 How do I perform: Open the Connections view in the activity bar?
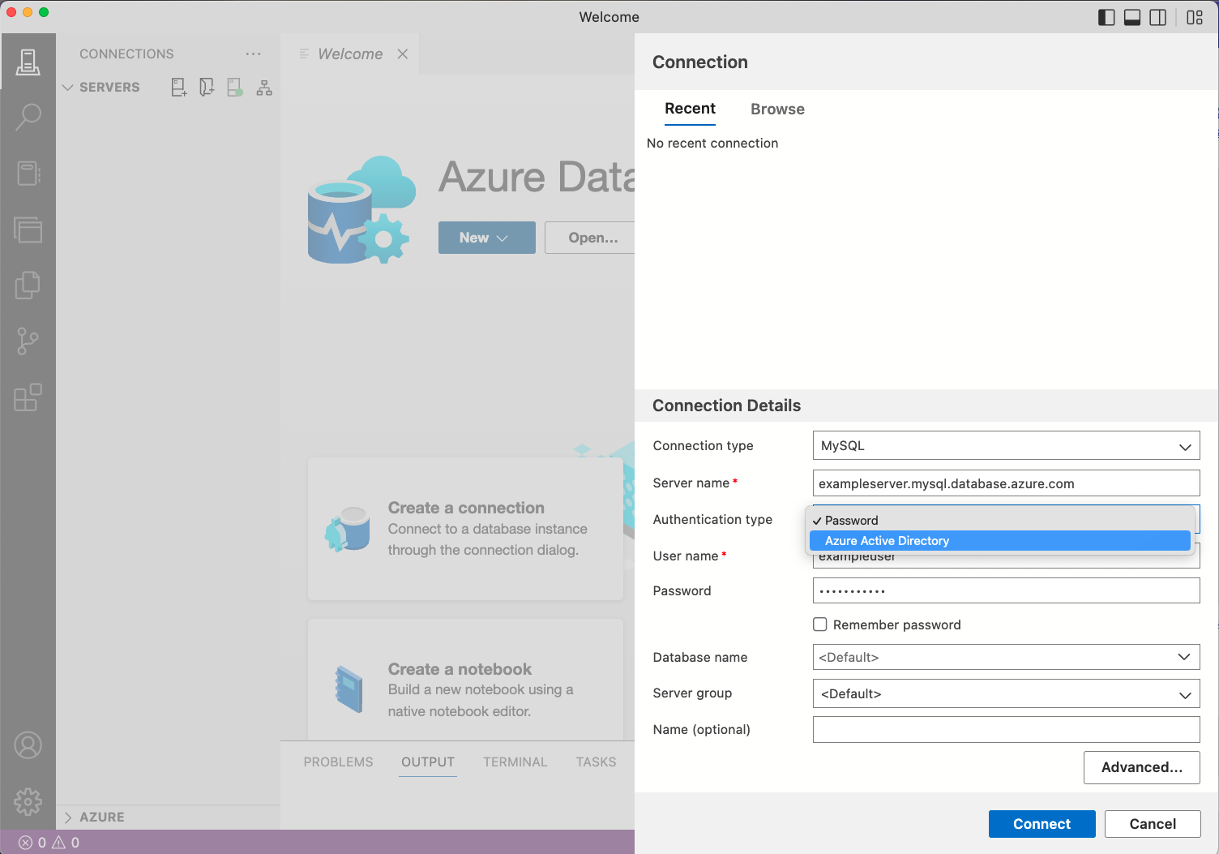pos(28,62)
